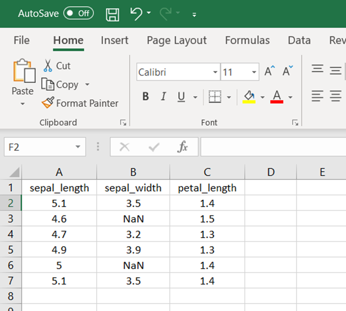Select cell with 1.5 in column C
This screenshot has width=346, height=311.
207,219
